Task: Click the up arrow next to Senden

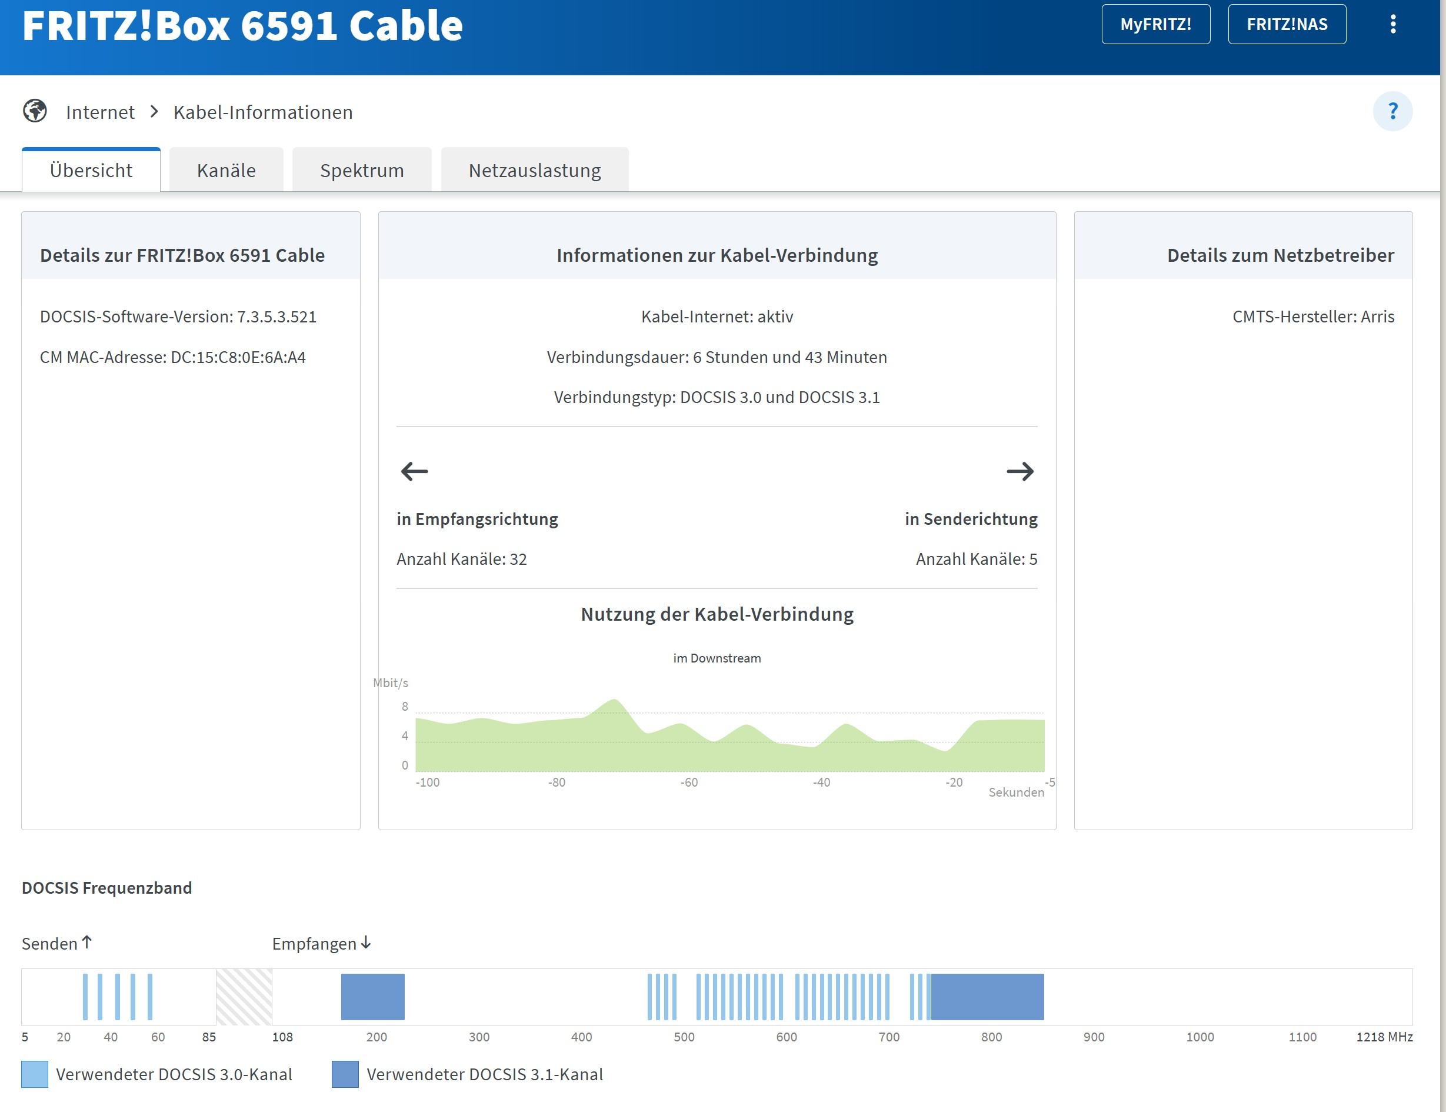Action: (86, 942)
